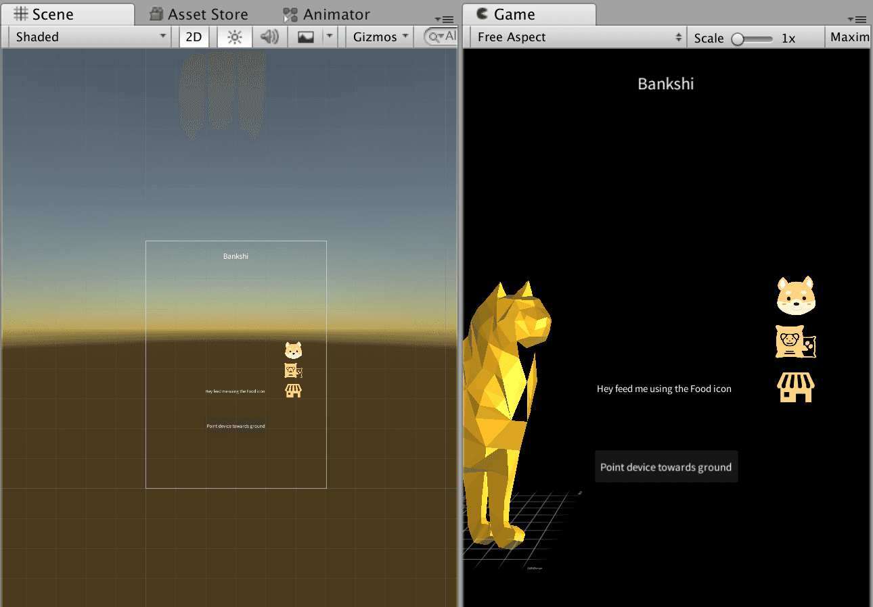Select 'Point device towards ground' text in Scene view

236,426
